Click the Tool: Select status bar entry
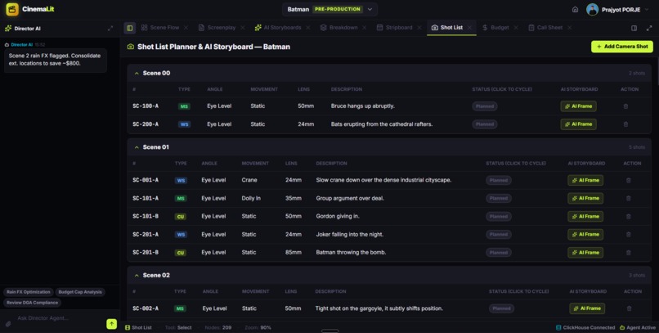Viewport: 659px width, 333px height. click(x=178, y=327)
